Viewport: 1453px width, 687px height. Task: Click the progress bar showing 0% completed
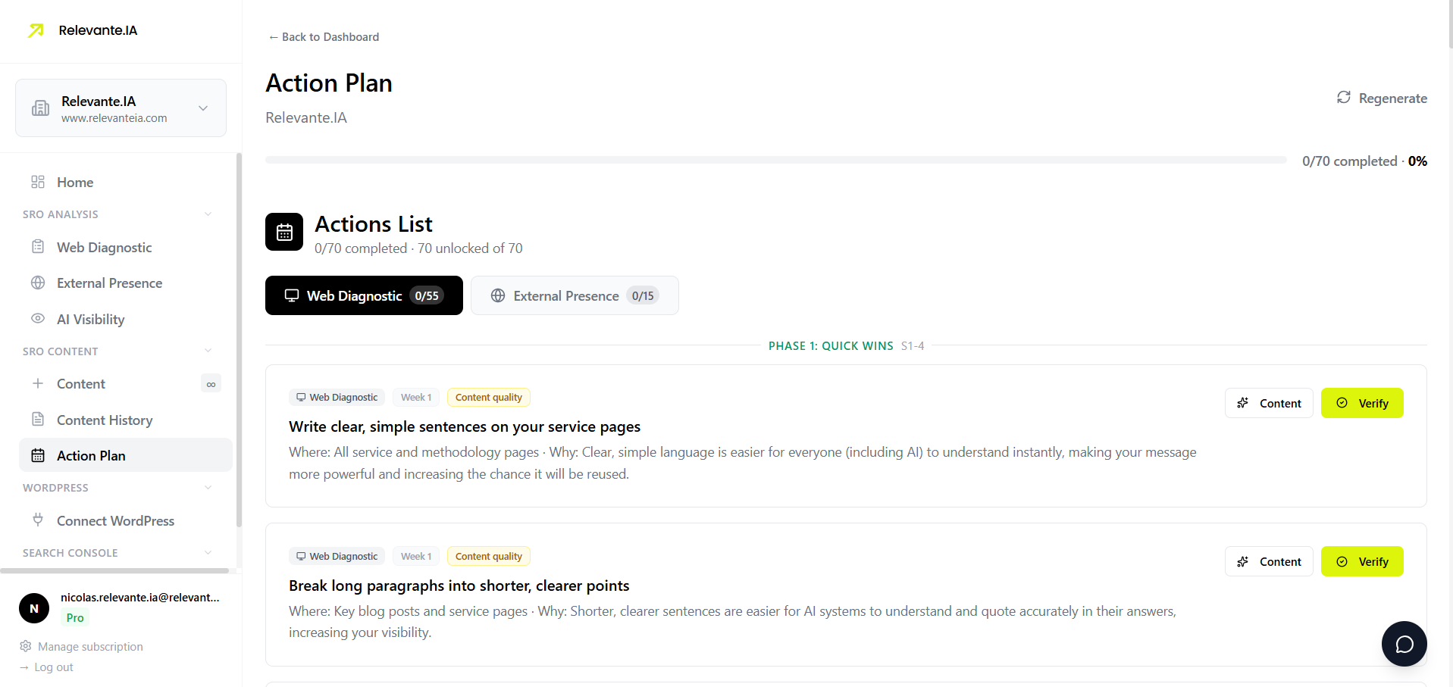coord(775,160)
